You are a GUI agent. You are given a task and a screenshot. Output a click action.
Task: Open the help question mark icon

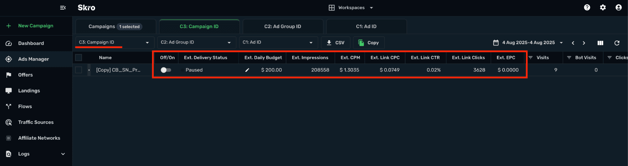(587, 8)
